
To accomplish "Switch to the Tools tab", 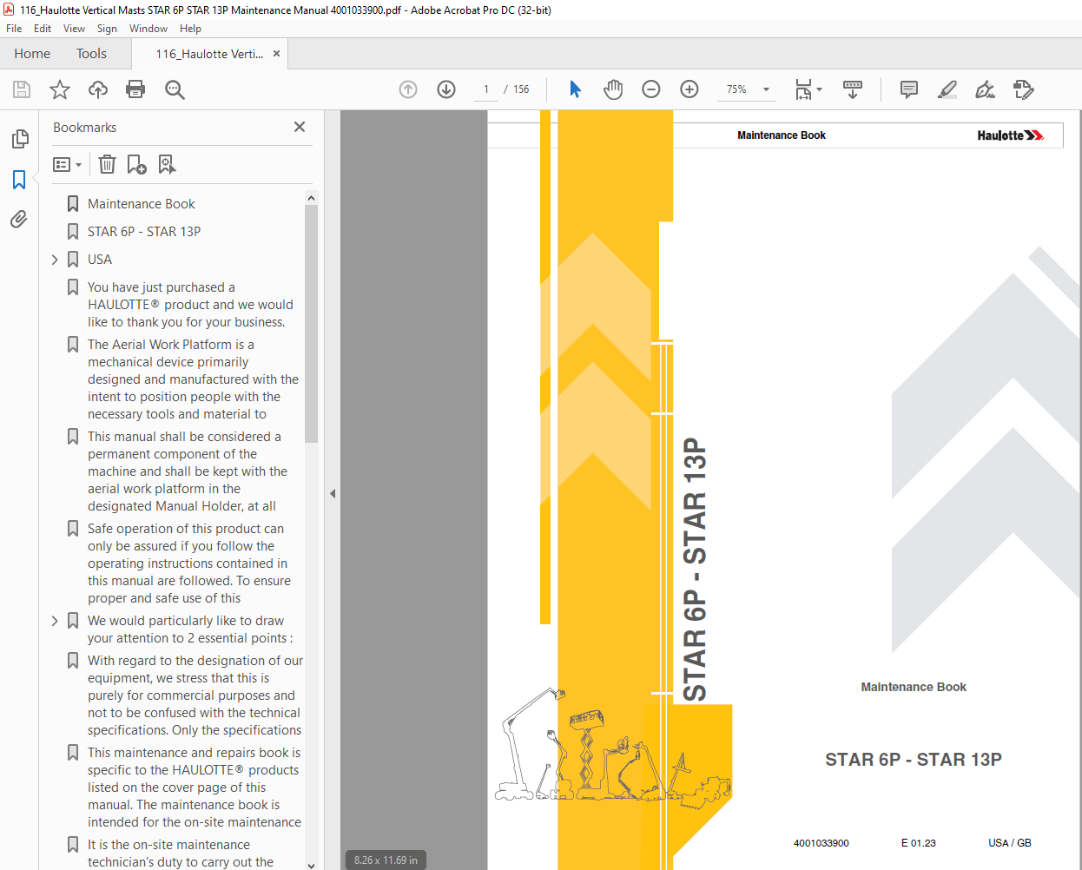I will pos(91,54).
